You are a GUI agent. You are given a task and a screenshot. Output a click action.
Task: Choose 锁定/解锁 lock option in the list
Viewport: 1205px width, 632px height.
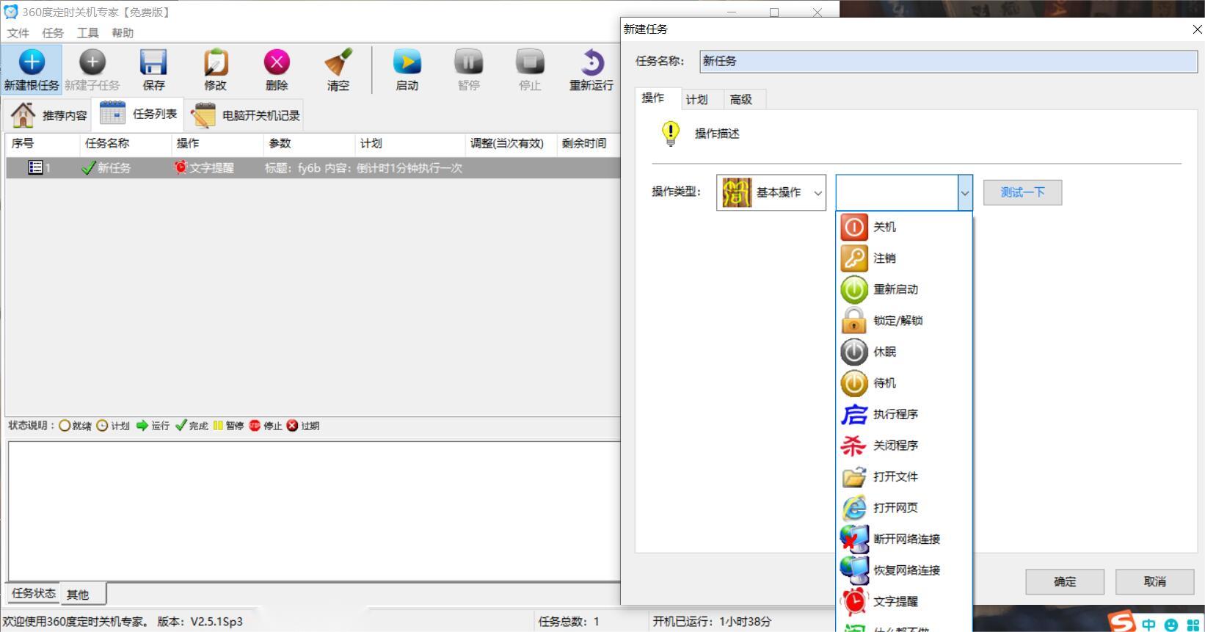click(904, 321)
